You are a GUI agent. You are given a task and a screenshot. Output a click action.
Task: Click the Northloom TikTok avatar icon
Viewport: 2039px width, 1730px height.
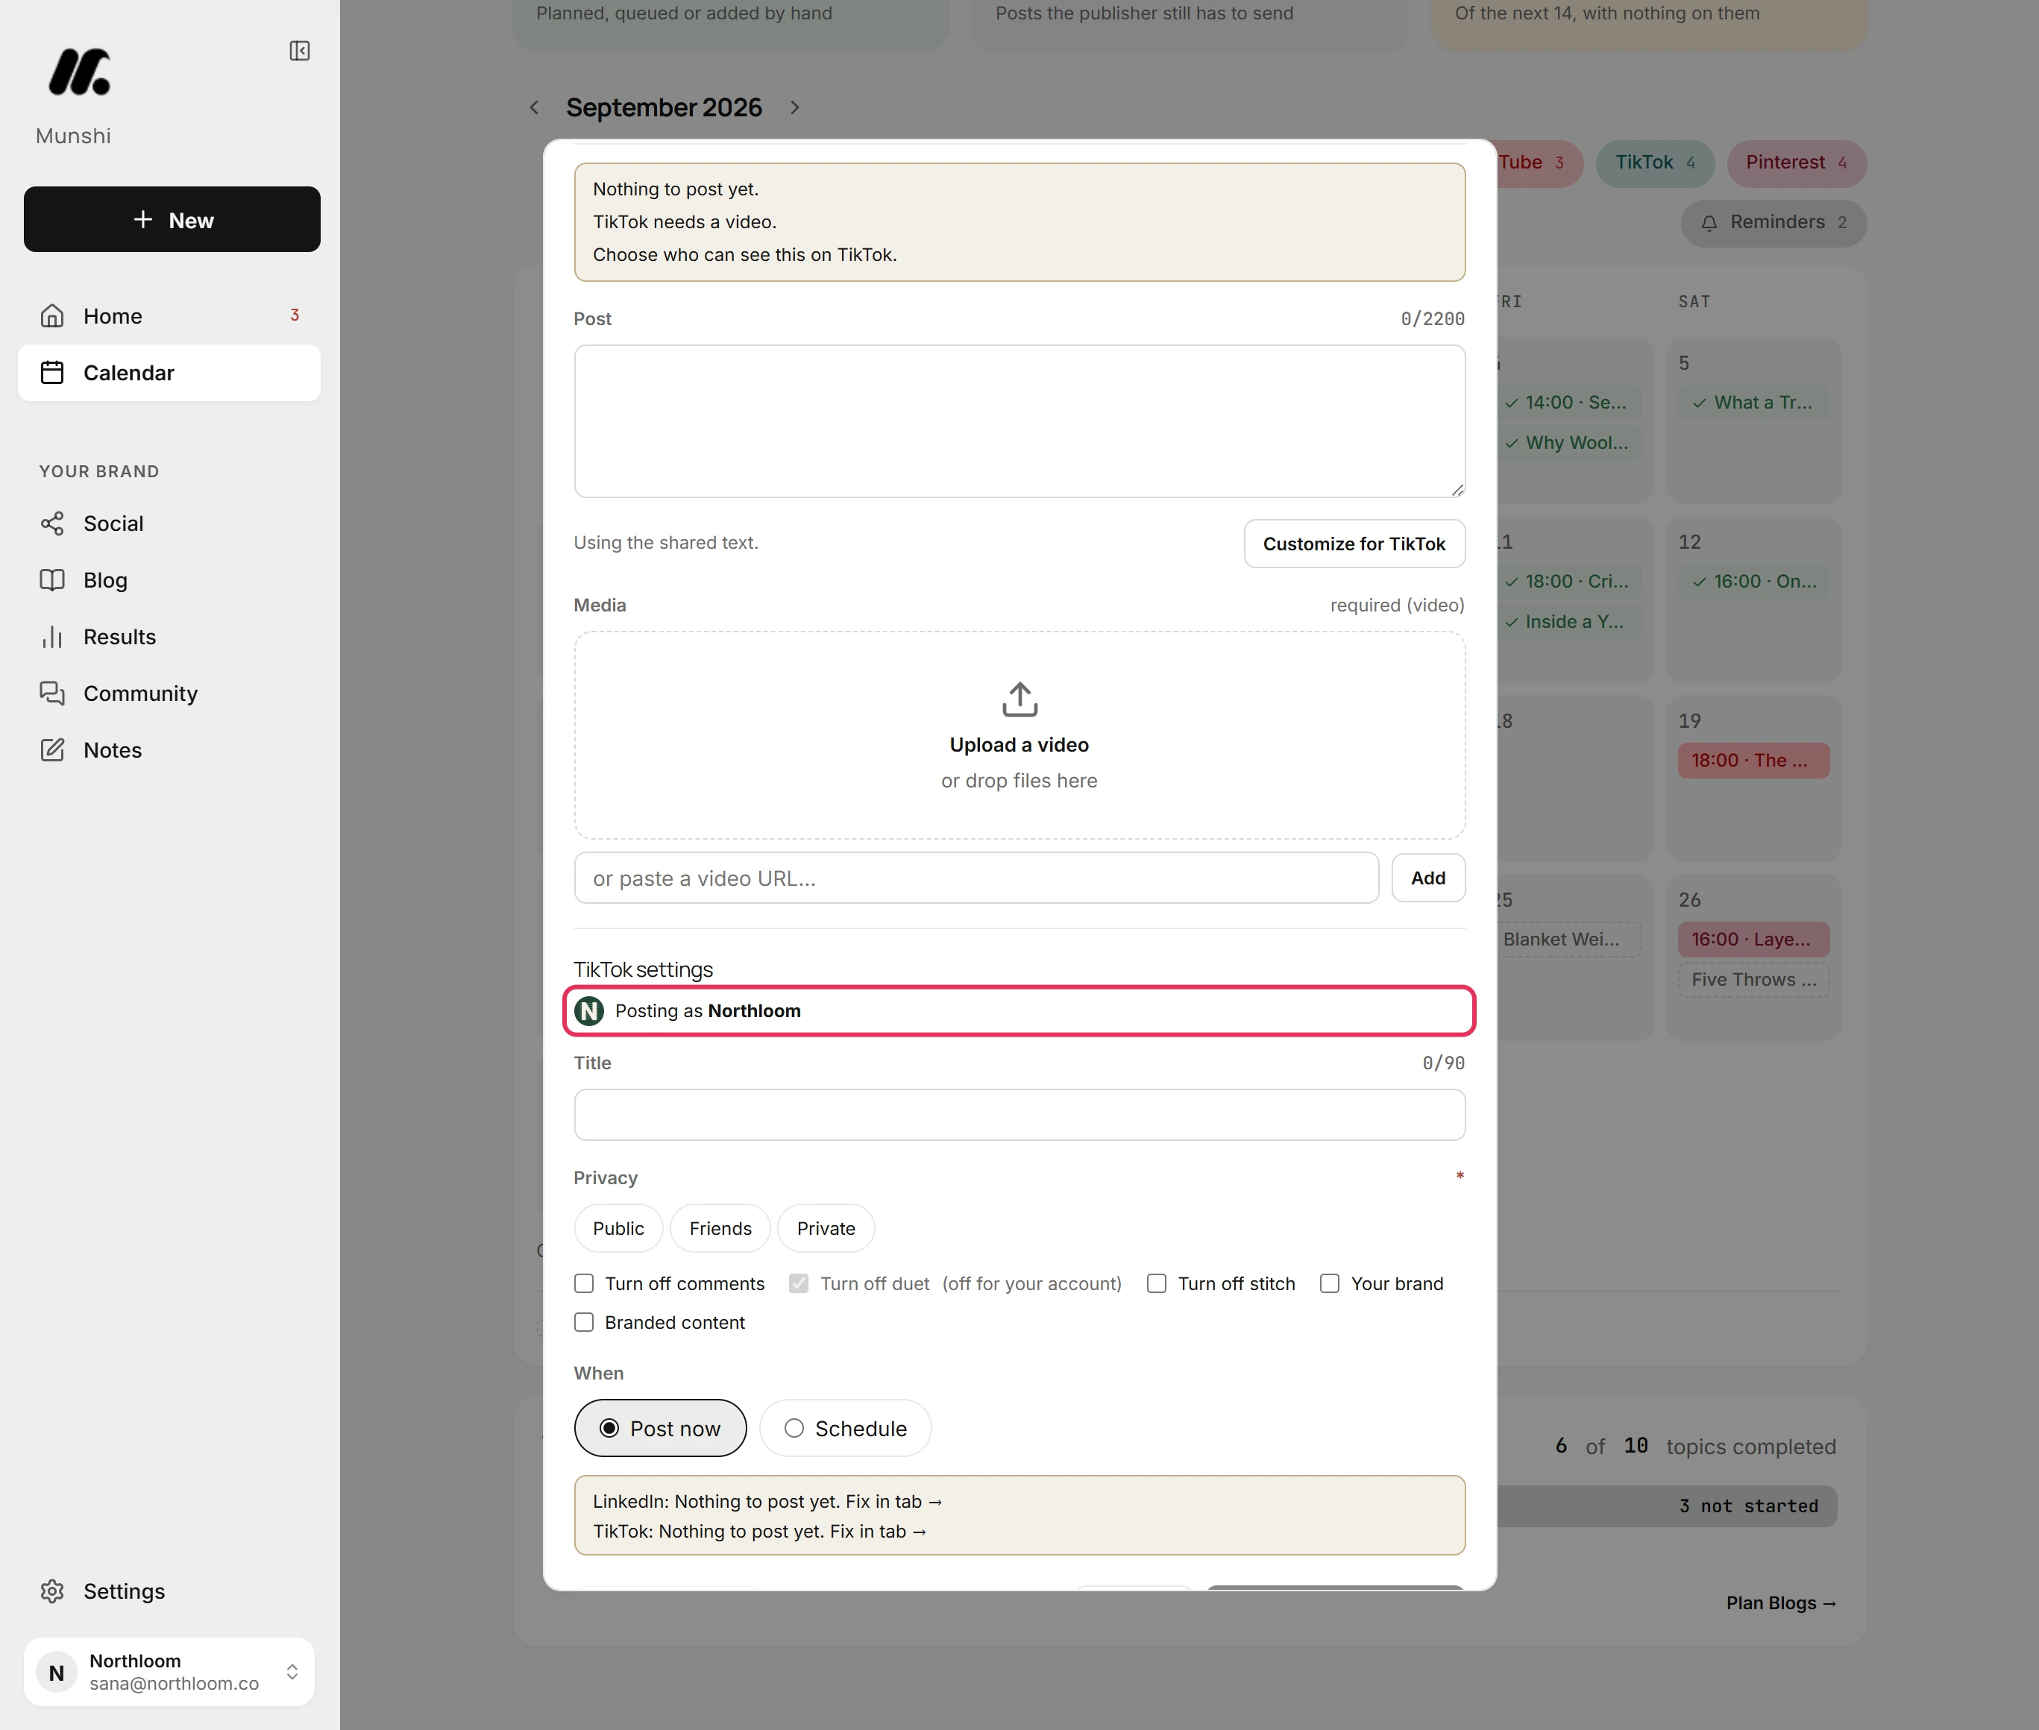(589, 1010)
